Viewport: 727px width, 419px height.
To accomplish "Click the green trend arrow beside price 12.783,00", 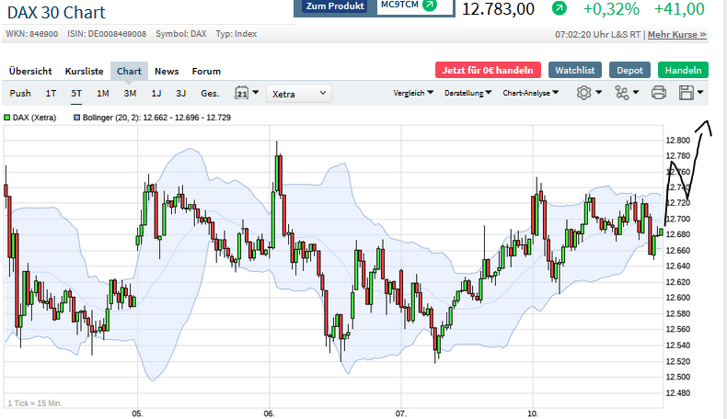I will pos(560,8).
